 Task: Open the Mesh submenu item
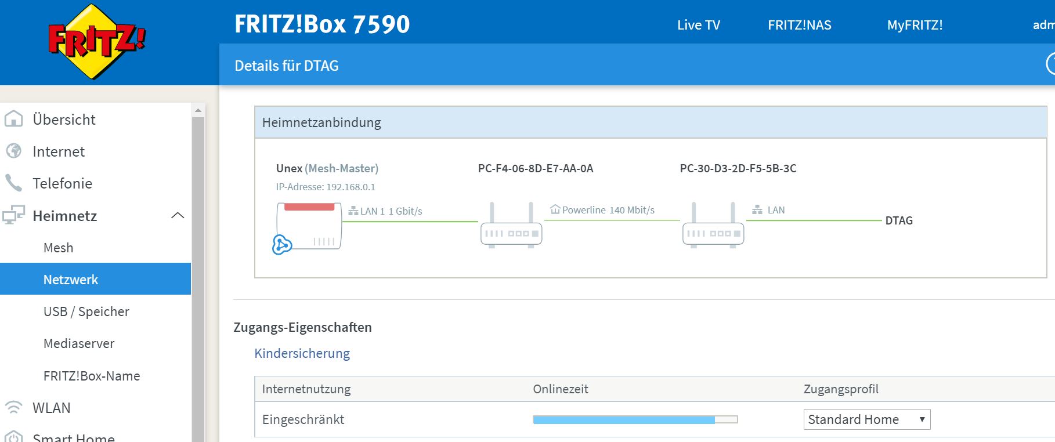[x=59, y=248]
